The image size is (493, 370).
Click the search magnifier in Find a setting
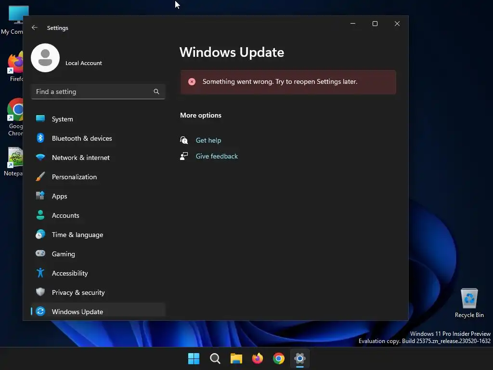[156, 92]
